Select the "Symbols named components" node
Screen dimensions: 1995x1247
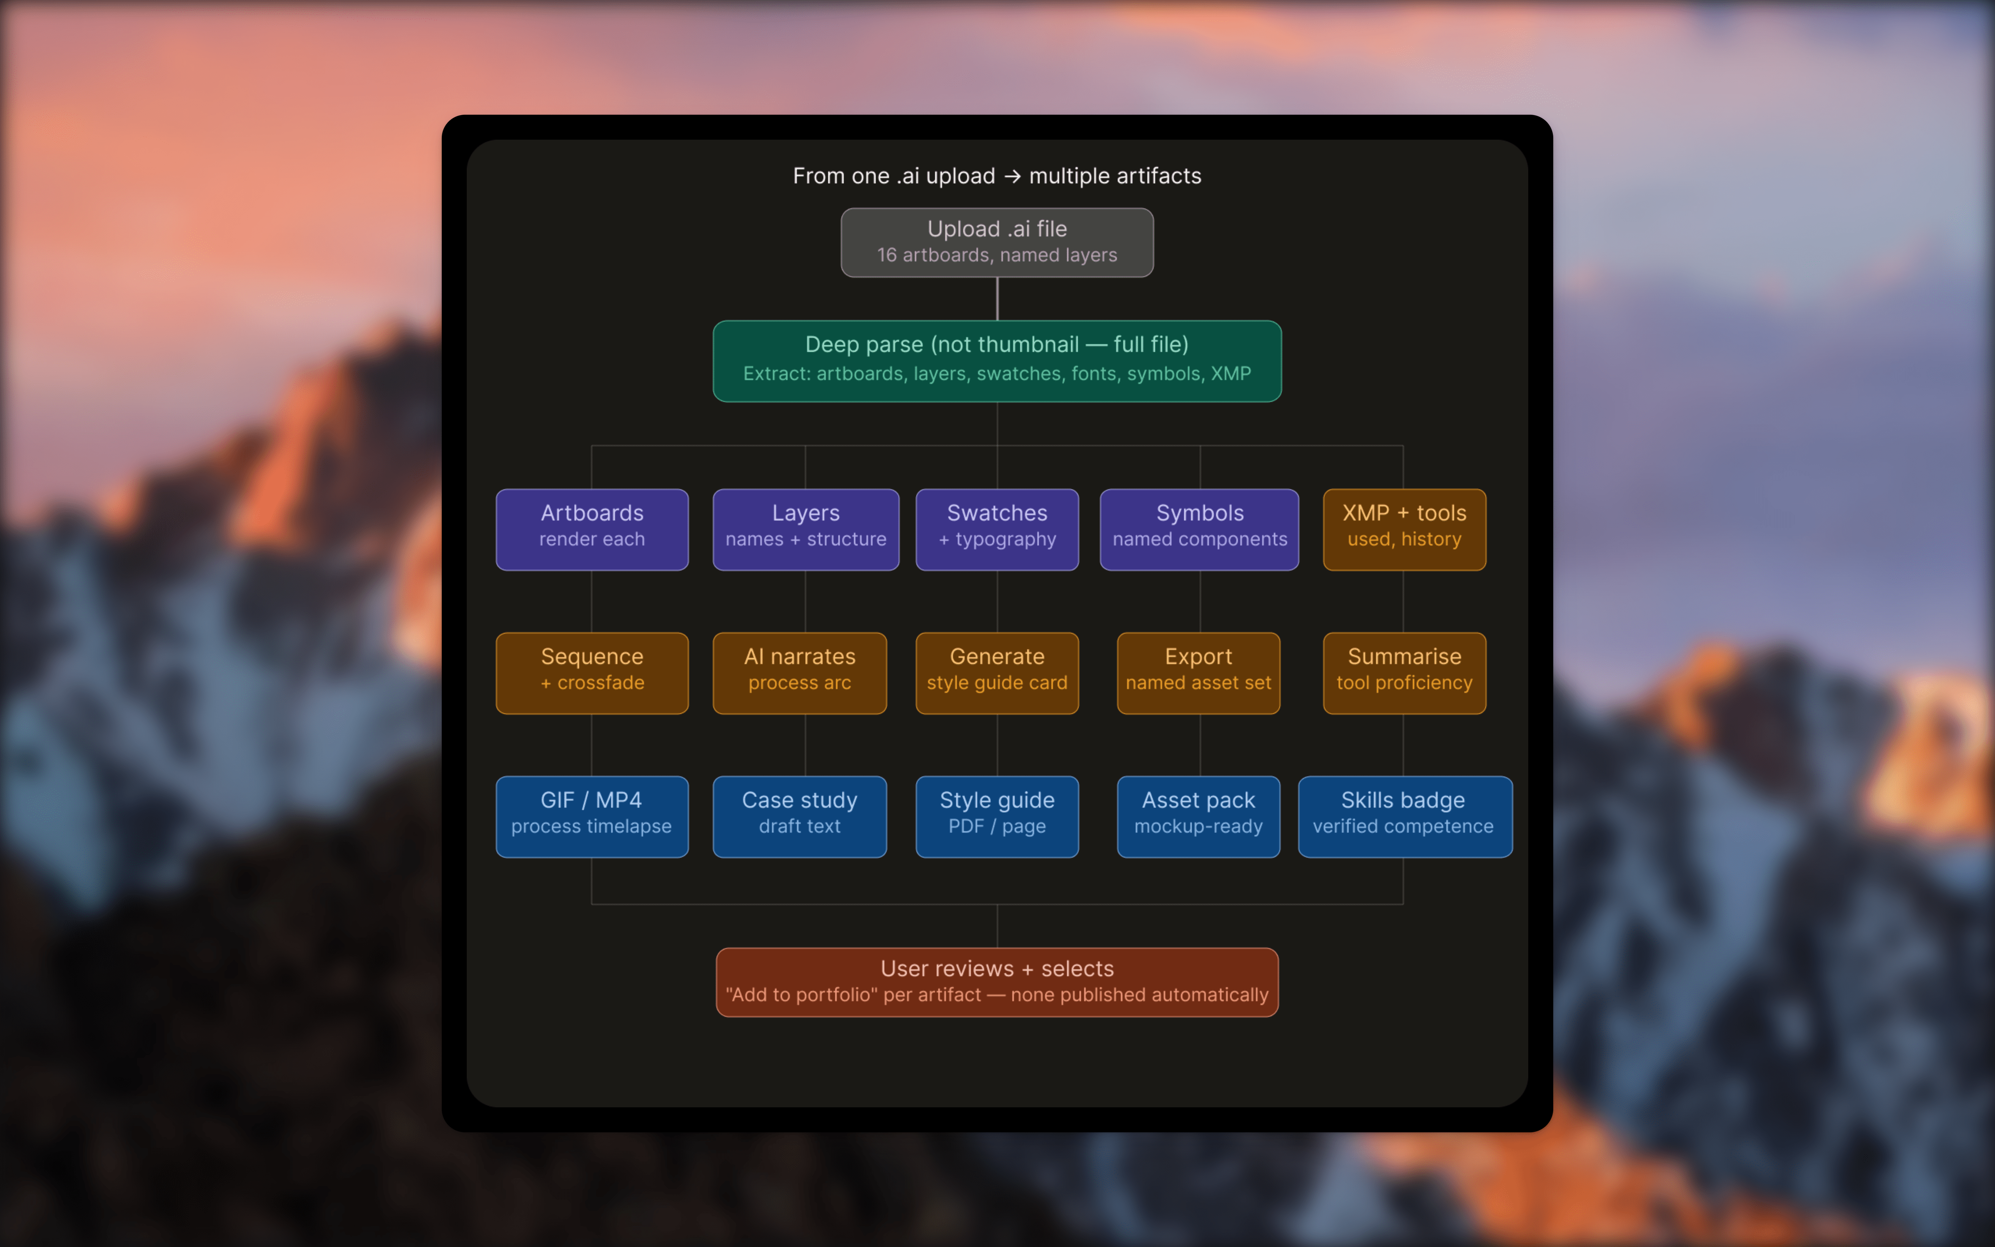1199,529
